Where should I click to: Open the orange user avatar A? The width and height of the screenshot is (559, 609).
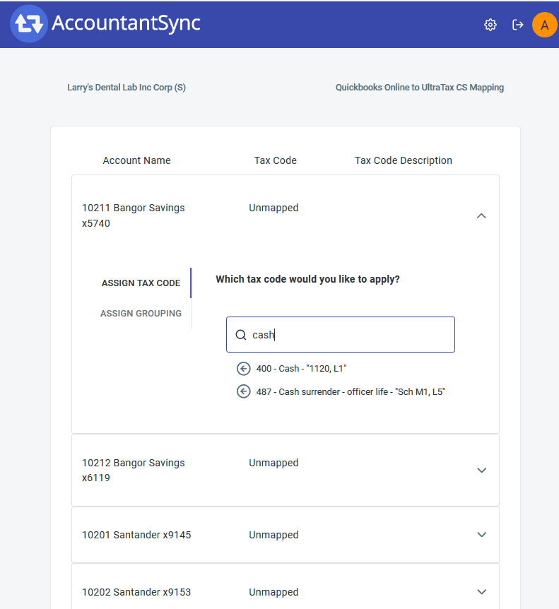(544, 24)
